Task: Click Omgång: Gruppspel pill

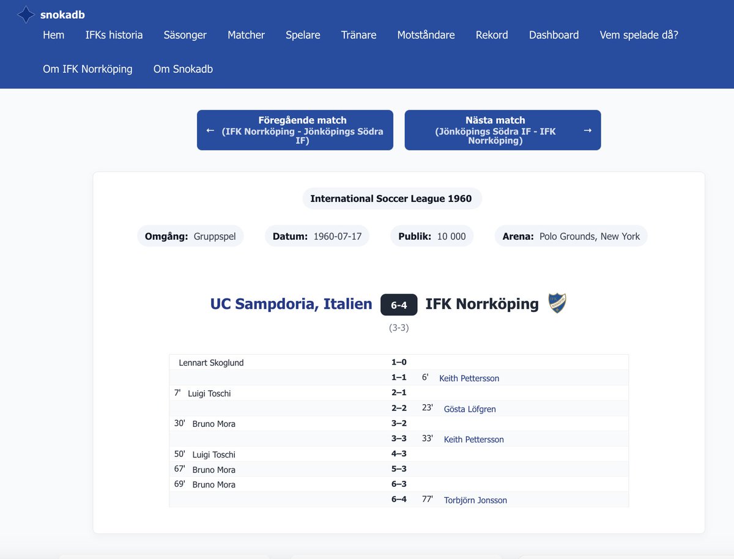Action: pyautogui.click(x=190, y=236)
